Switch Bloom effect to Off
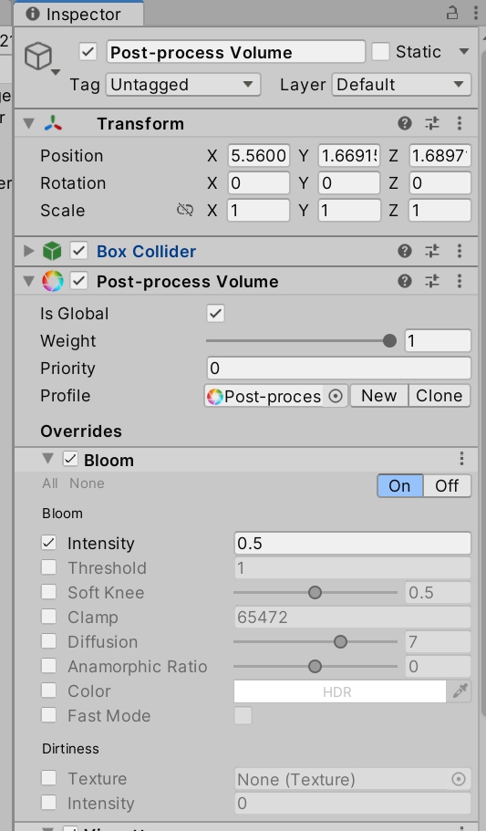This screenshot has width=486, height=831. 447,485
